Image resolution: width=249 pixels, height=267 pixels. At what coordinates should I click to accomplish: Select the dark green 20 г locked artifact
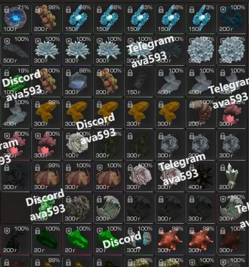[x=46, y=240]
